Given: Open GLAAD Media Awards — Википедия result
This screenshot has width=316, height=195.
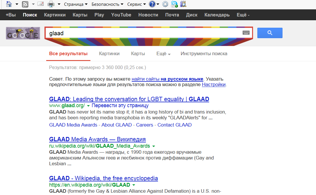Looking at the screenshot, I should 97,139.
